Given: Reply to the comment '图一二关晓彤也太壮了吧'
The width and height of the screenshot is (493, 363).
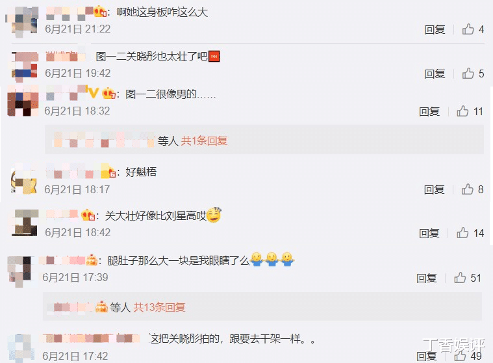Looking at the screenshot, I should click(x=435, y=74).
